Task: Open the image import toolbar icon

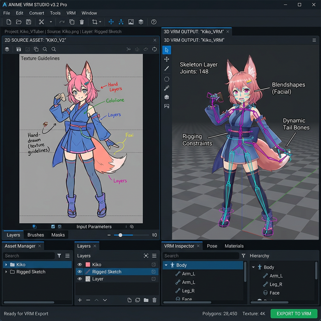Action: pos(131,22)
